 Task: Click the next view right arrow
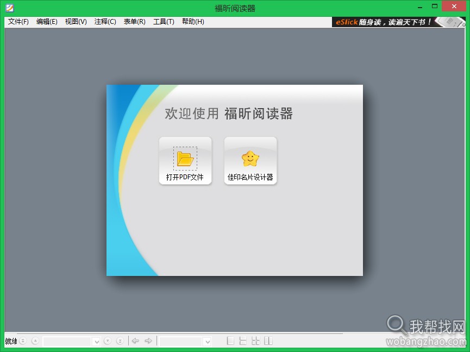(148, 341)
